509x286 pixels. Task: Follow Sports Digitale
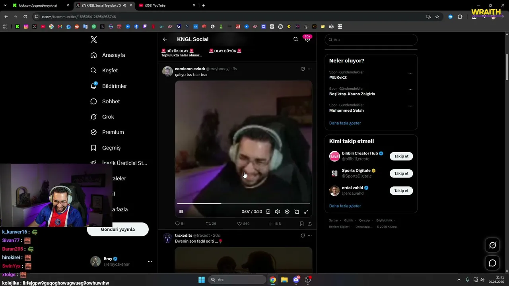(401, 174)
